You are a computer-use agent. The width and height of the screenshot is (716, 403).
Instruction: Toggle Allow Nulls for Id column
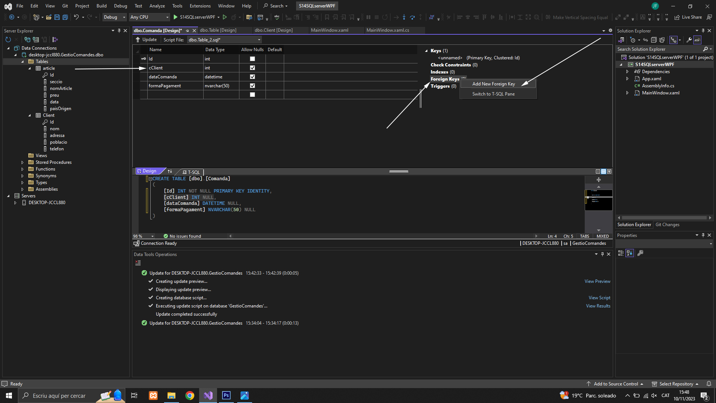coord(252,59)
